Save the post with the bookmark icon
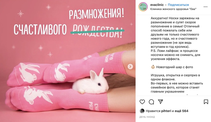This screenshot has width=211, height=122. 206,102
